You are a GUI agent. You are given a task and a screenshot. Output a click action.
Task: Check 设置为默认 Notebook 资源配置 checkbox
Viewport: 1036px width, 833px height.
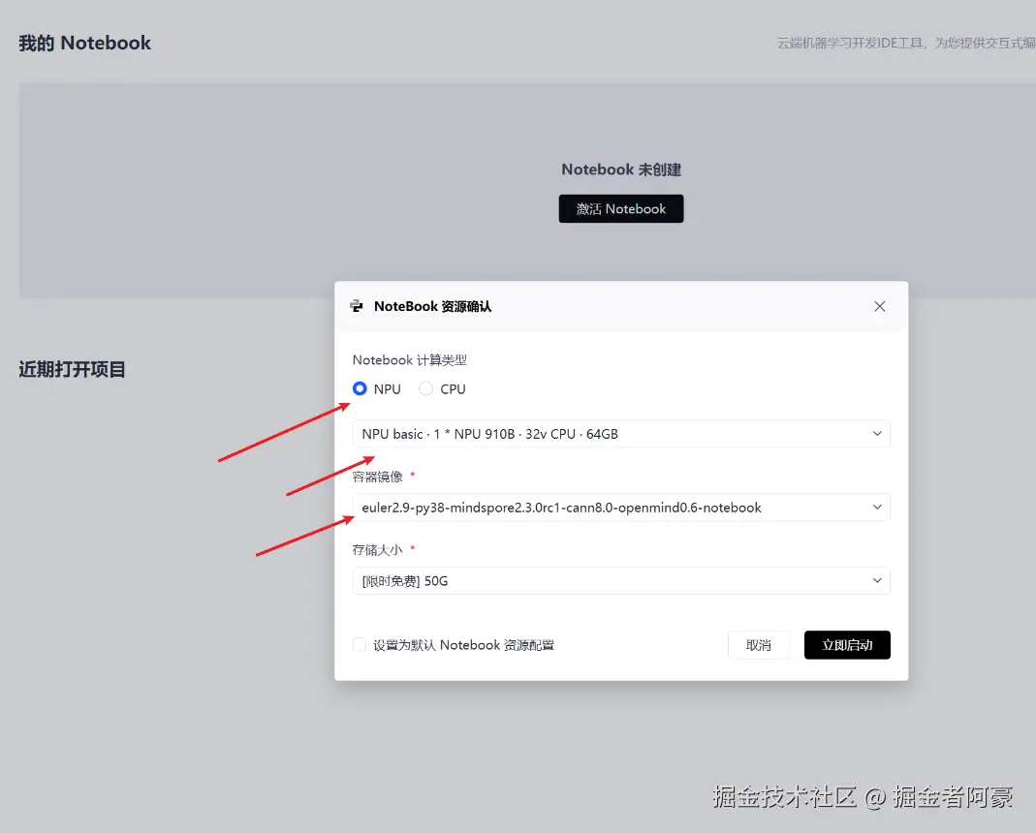[360, 645]
